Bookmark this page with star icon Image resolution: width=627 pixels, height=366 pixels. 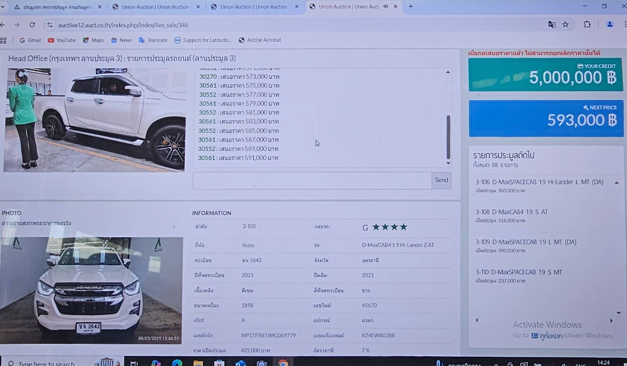[566, 25]
